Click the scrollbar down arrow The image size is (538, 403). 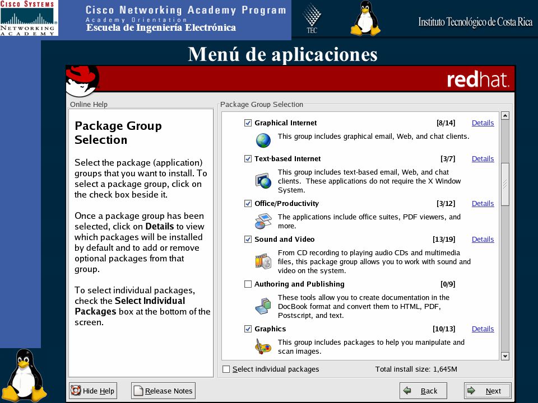coord(505,356)
